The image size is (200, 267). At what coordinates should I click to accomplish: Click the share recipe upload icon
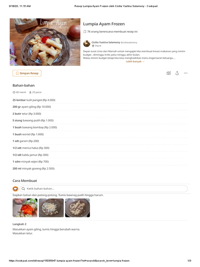177,73
